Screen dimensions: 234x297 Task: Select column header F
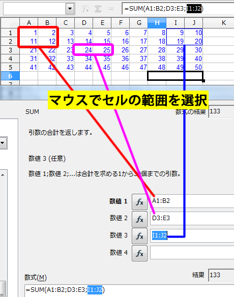pyautogui.click(x=121, y=23)
